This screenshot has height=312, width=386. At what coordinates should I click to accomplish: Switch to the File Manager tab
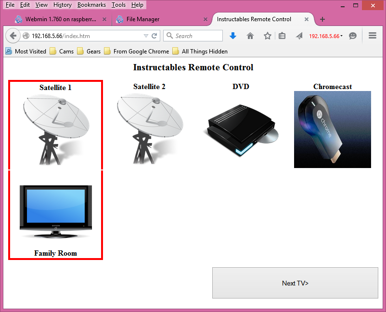(162, 19)
